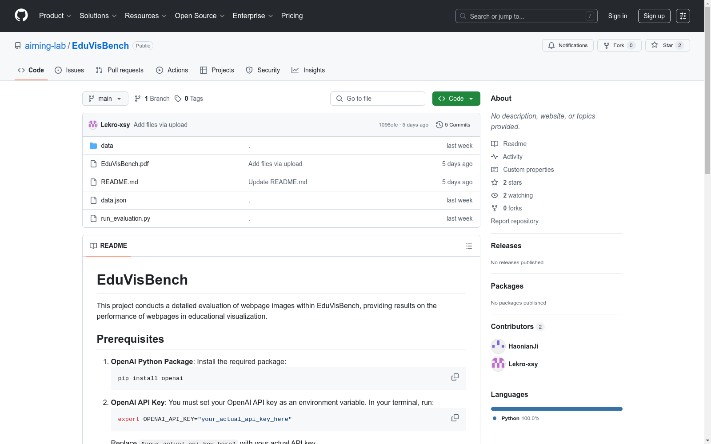
Task: Open the Packages heading link
Action: pyautogui.click(x=507, y=286)
